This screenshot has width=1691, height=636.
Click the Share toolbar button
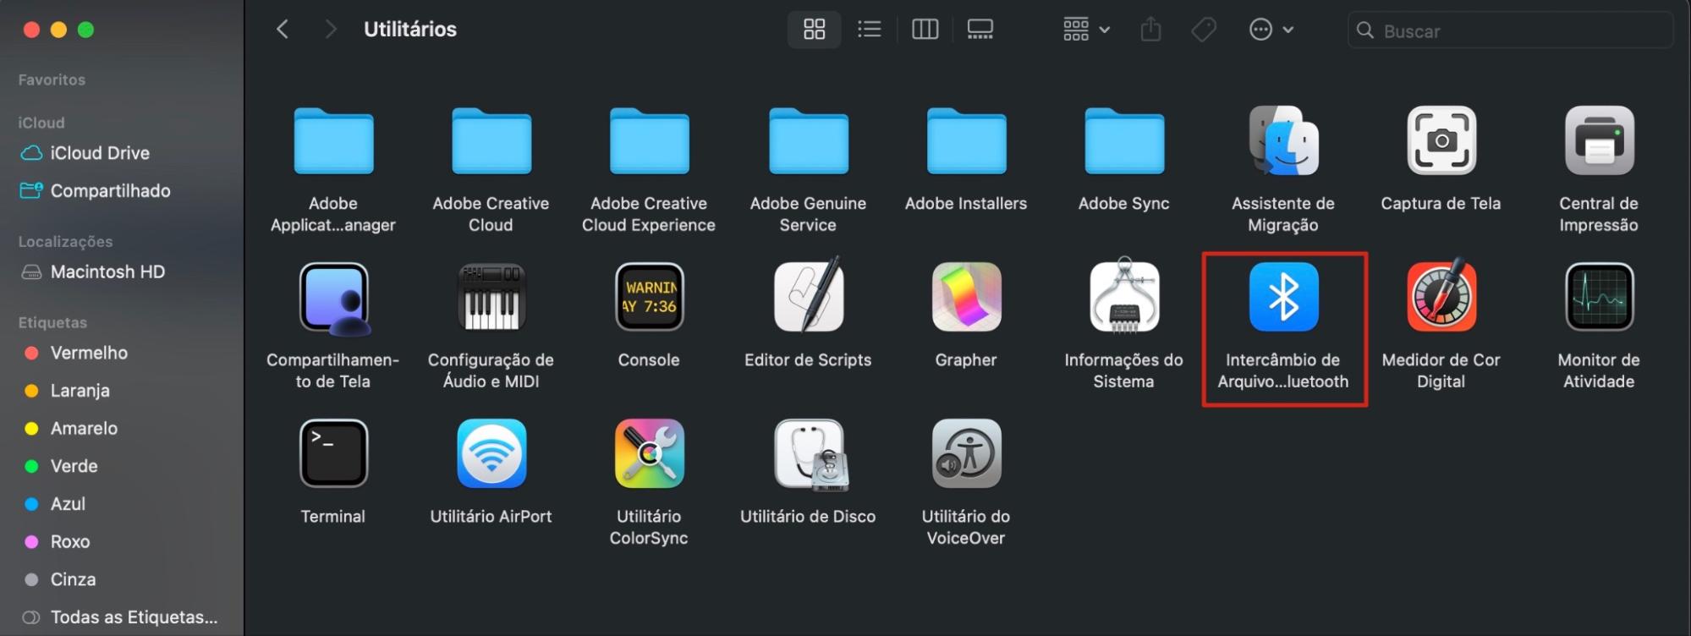(1150, 30)
